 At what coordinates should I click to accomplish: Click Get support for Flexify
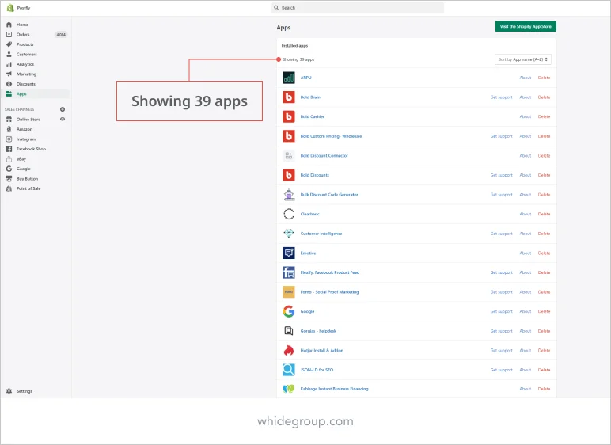(x=501, y=272)
